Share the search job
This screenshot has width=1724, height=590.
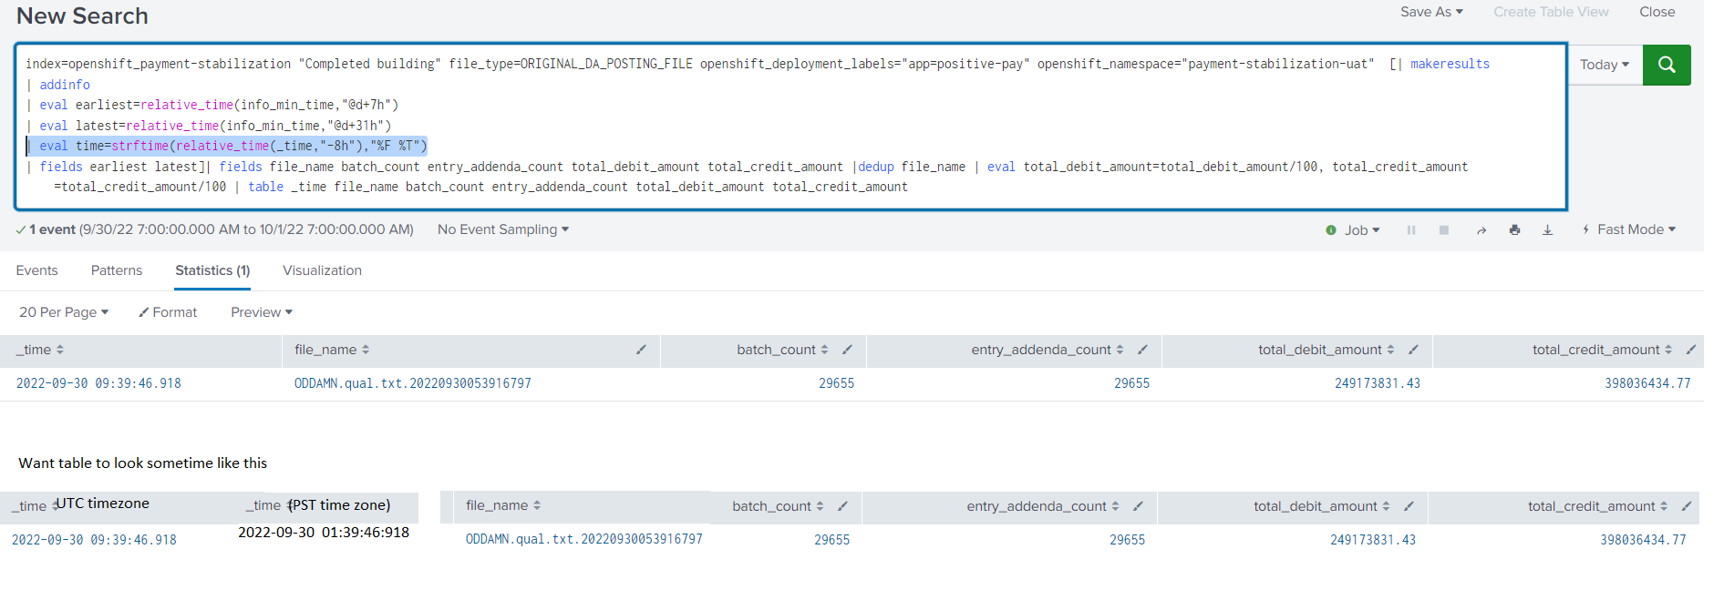(x=1481, y=230)
